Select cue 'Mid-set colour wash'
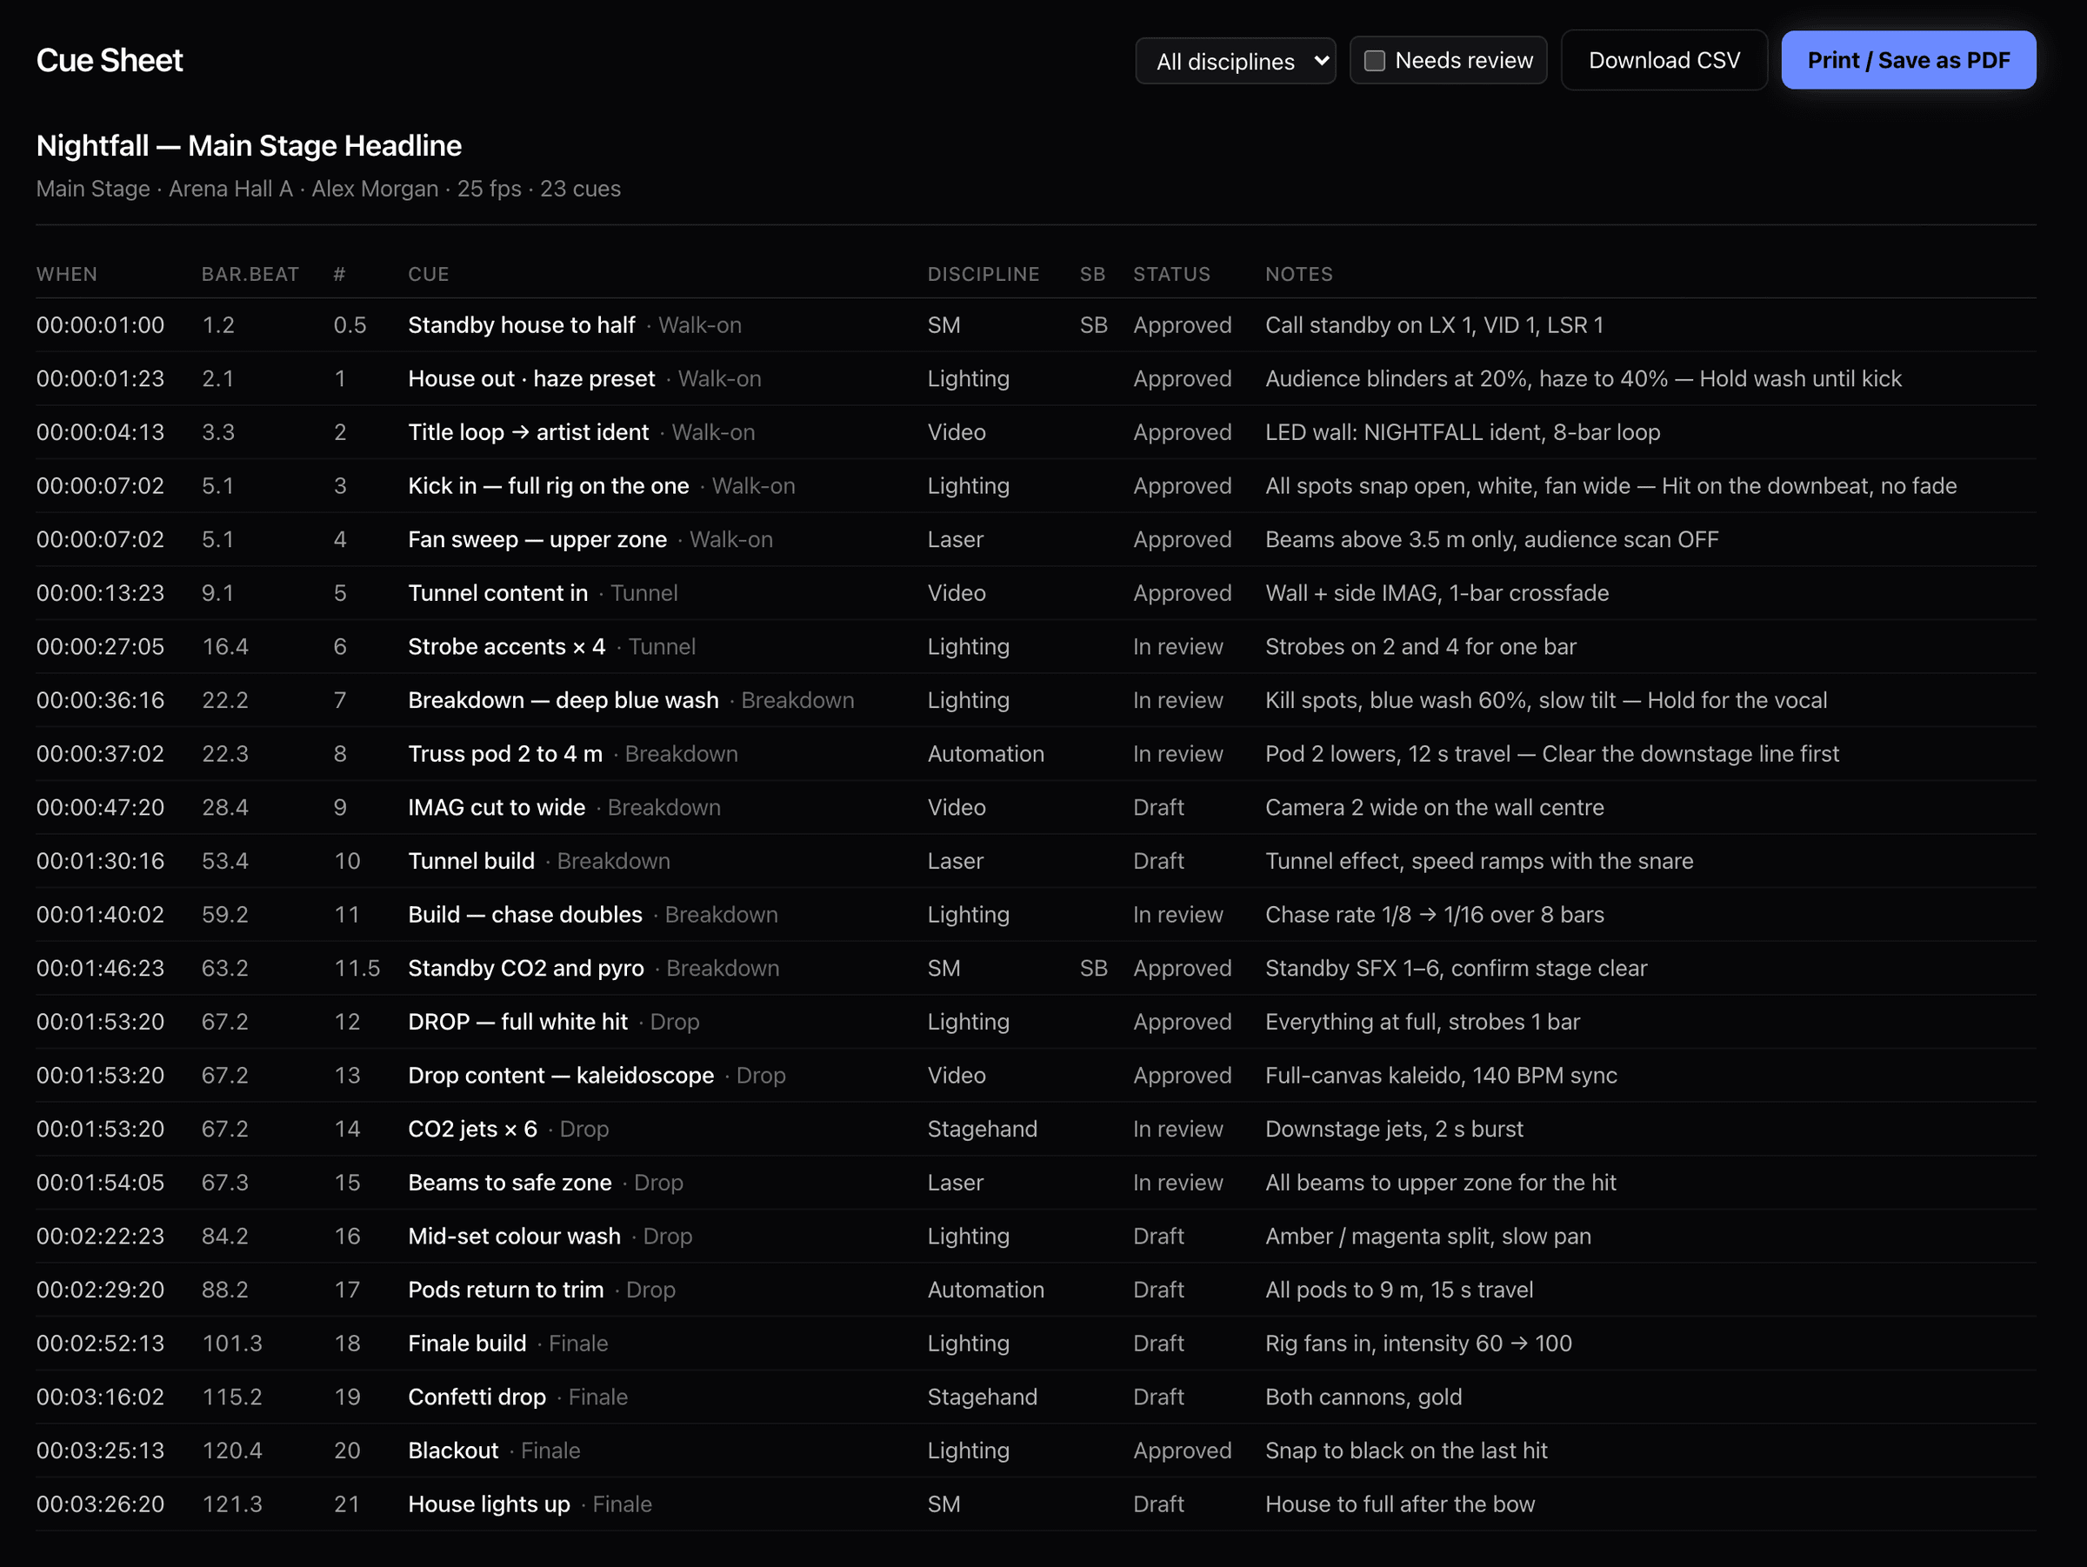The image size is (2087, 1567). tap(514, 1236)
